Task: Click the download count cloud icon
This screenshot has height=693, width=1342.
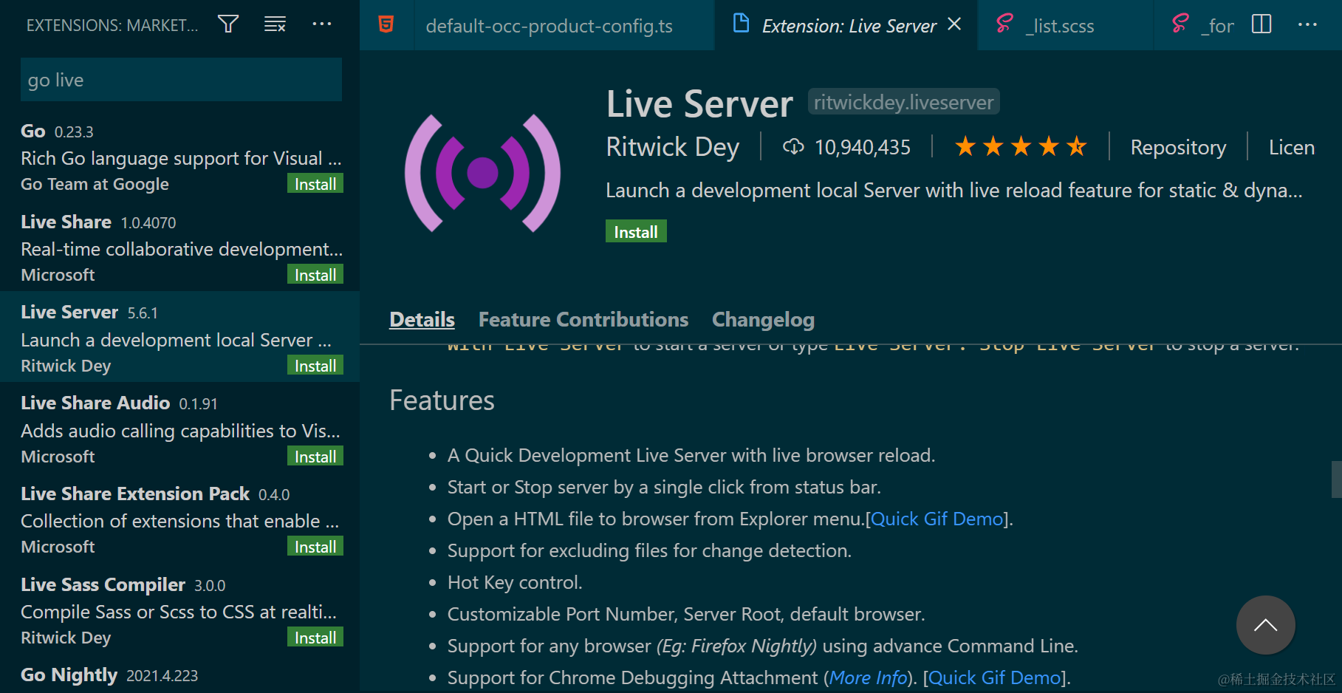Action: [x=793, y=147]
